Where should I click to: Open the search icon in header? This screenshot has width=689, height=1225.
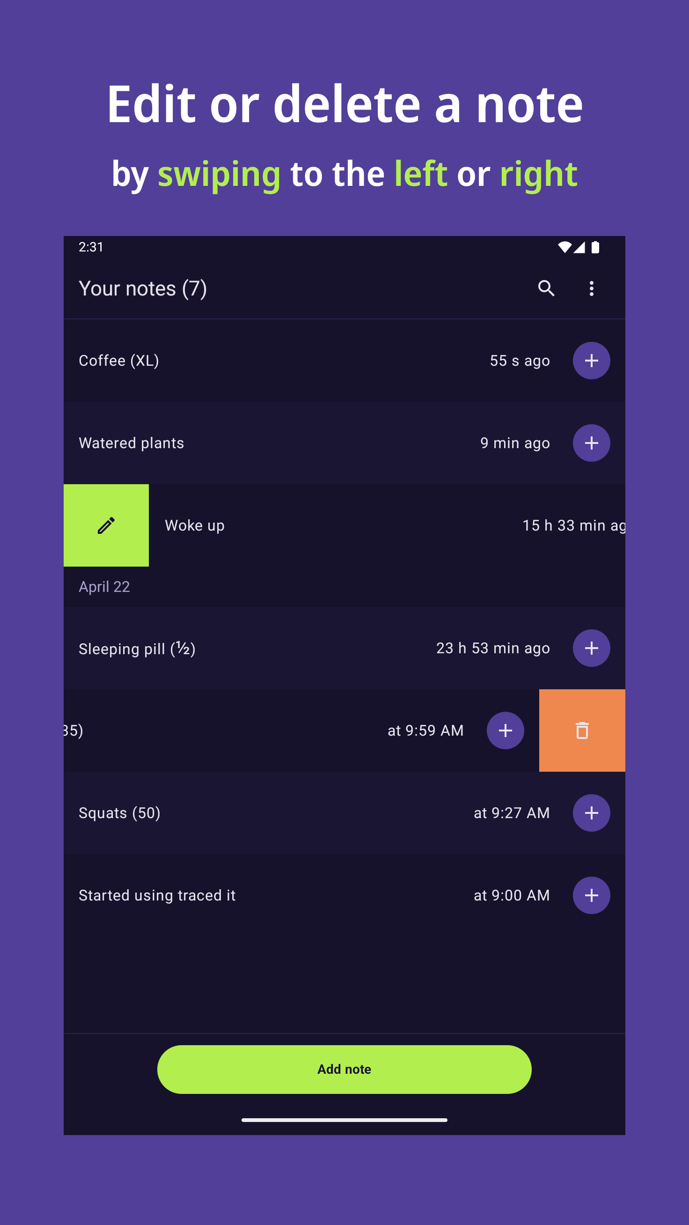coord(546,288)
